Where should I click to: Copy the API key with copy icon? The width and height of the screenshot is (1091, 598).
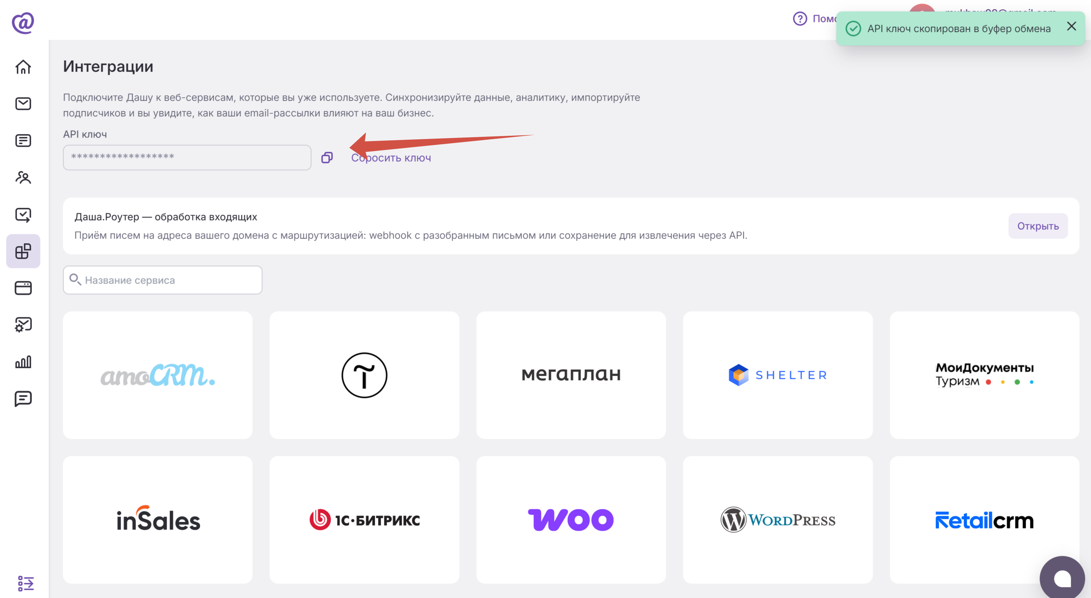click(327, 158)
